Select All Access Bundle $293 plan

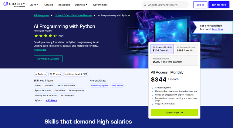click(x=187, y=49)
